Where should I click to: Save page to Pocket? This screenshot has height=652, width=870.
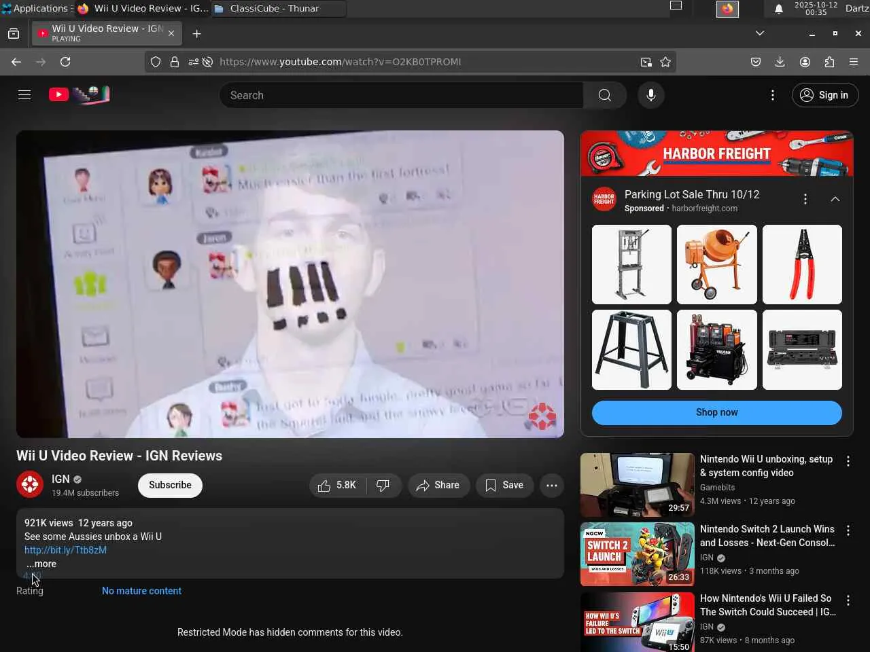pyautogui.click(x=755, y=62)
